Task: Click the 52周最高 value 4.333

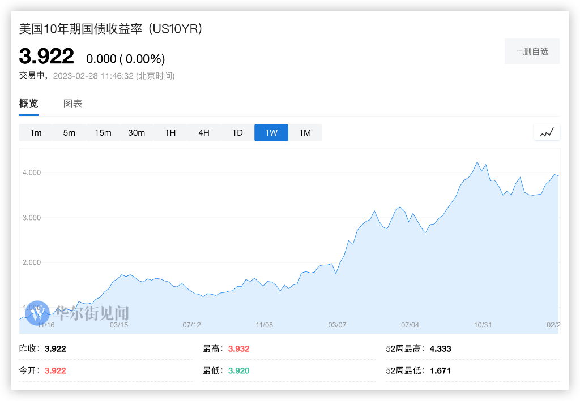Action: (x=440, y=349)
